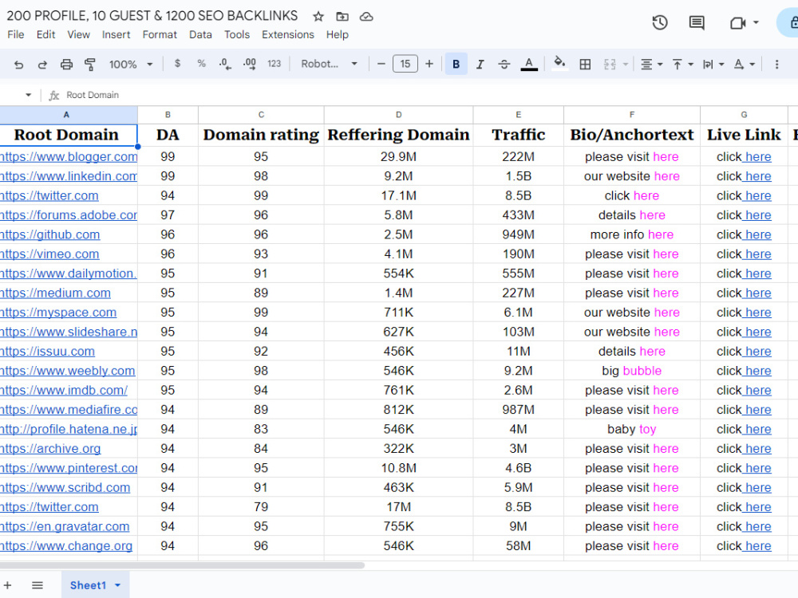Increase font size with plus button
Screen dimensions: 798x598
(429, 64)
